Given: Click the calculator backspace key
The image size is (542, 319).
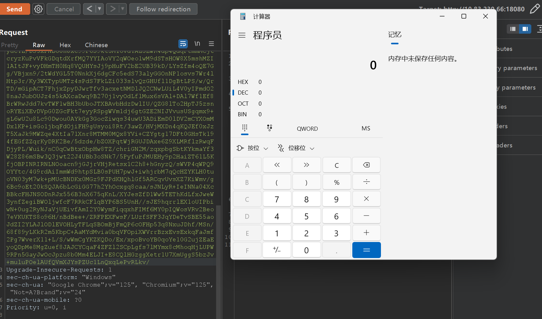Looking at the screenshot, I should (366, 165).
